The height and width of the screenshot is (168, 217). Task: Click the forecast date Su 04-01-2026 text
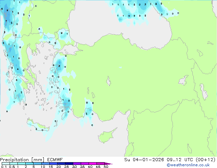(146, 159)
